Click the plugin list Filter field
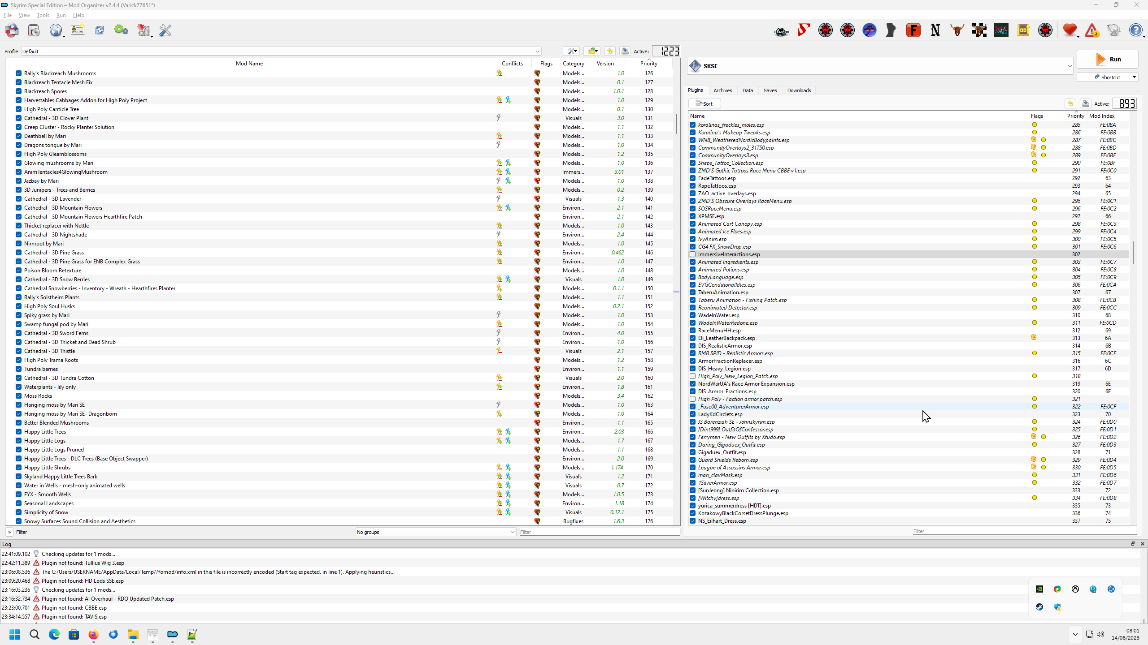The width and height of the screenshot is (1148, 645). (1022, 531)
